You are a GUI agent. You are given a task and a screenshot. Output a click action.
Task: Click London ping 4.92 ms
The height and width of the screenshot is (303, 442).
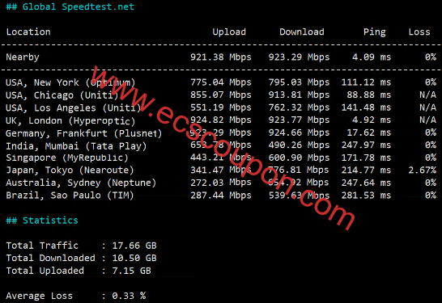pyautogui.click(x=372, y=120)
